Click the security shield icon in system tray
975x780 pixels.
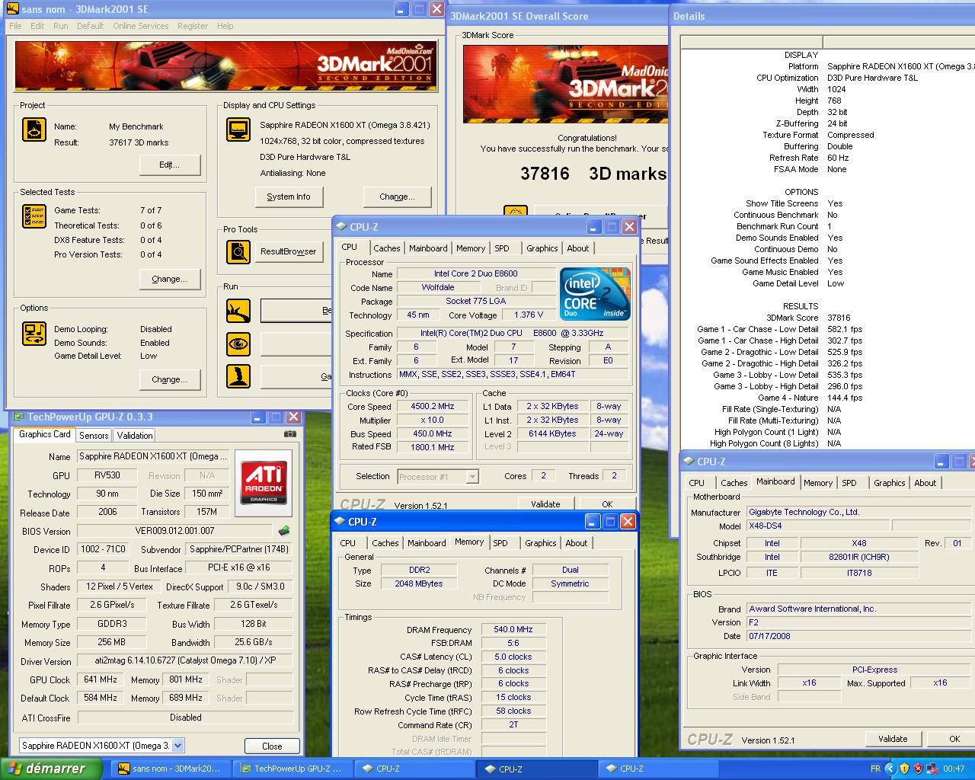904,769
